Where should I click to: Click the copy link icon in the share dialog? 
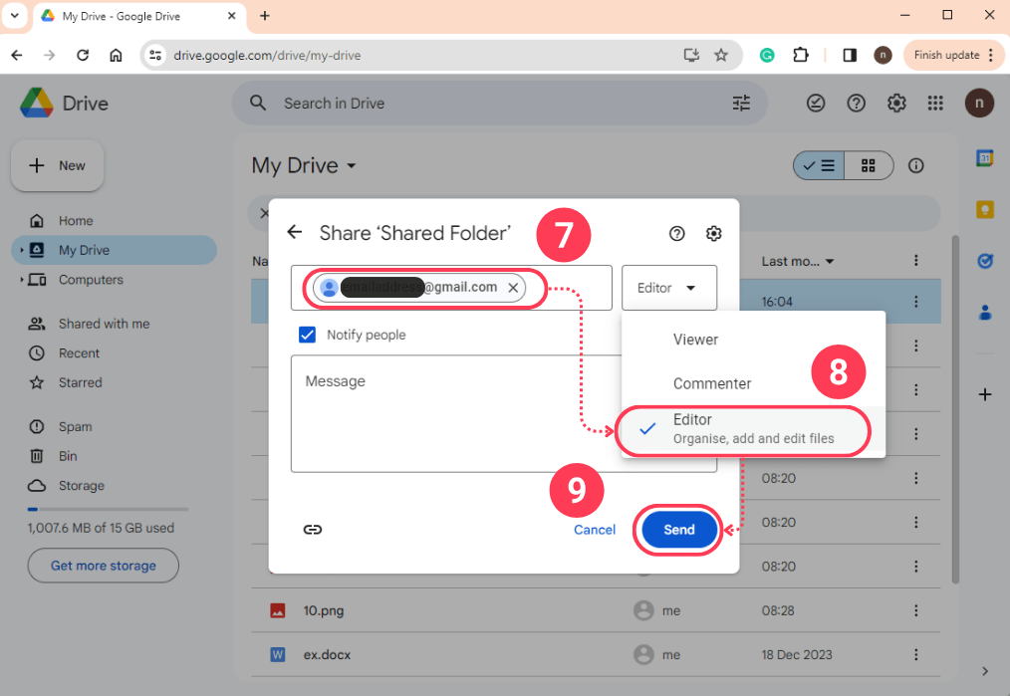point(313,529)
